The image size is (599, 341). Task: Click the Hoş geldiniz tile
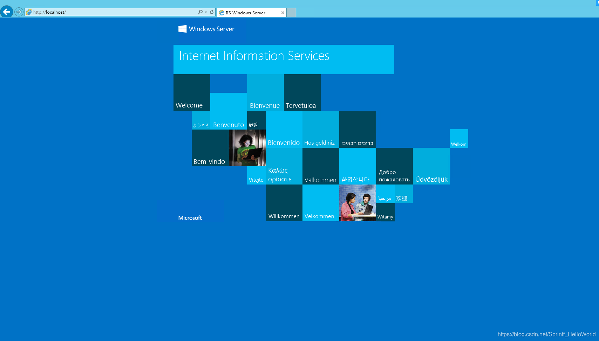321,129
